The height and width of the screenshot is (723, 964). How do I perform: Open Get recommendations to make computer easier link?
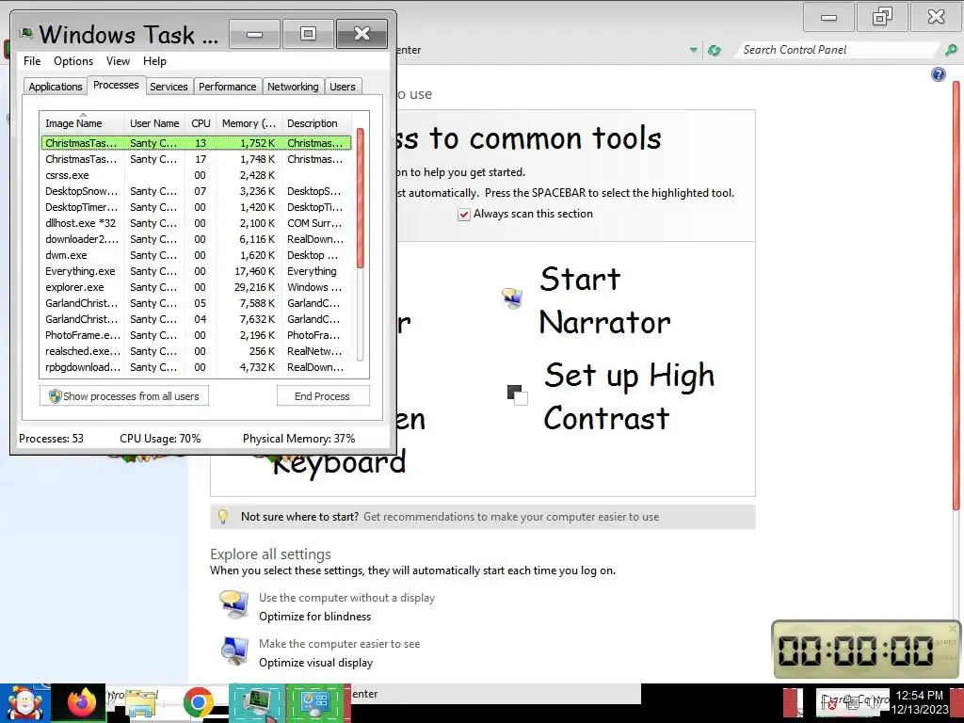click(x=511, y=517)
